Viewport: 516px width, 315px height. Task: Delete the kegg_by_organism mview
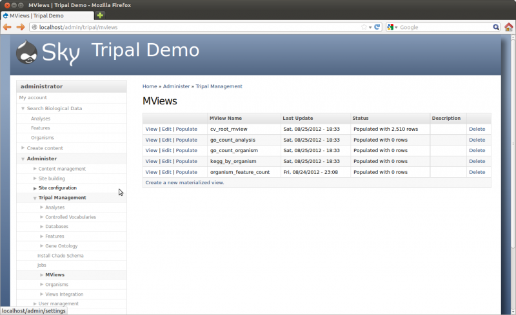click(x=477, y=161)
